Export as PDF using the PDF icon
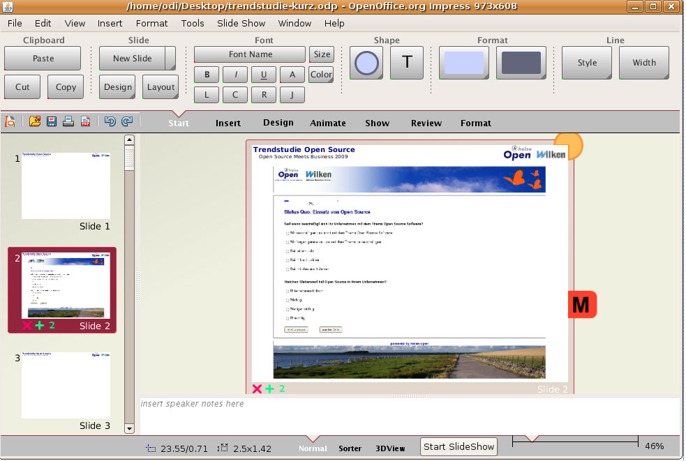The width and height of the screenshot is (686, 461). coord(85,121)
